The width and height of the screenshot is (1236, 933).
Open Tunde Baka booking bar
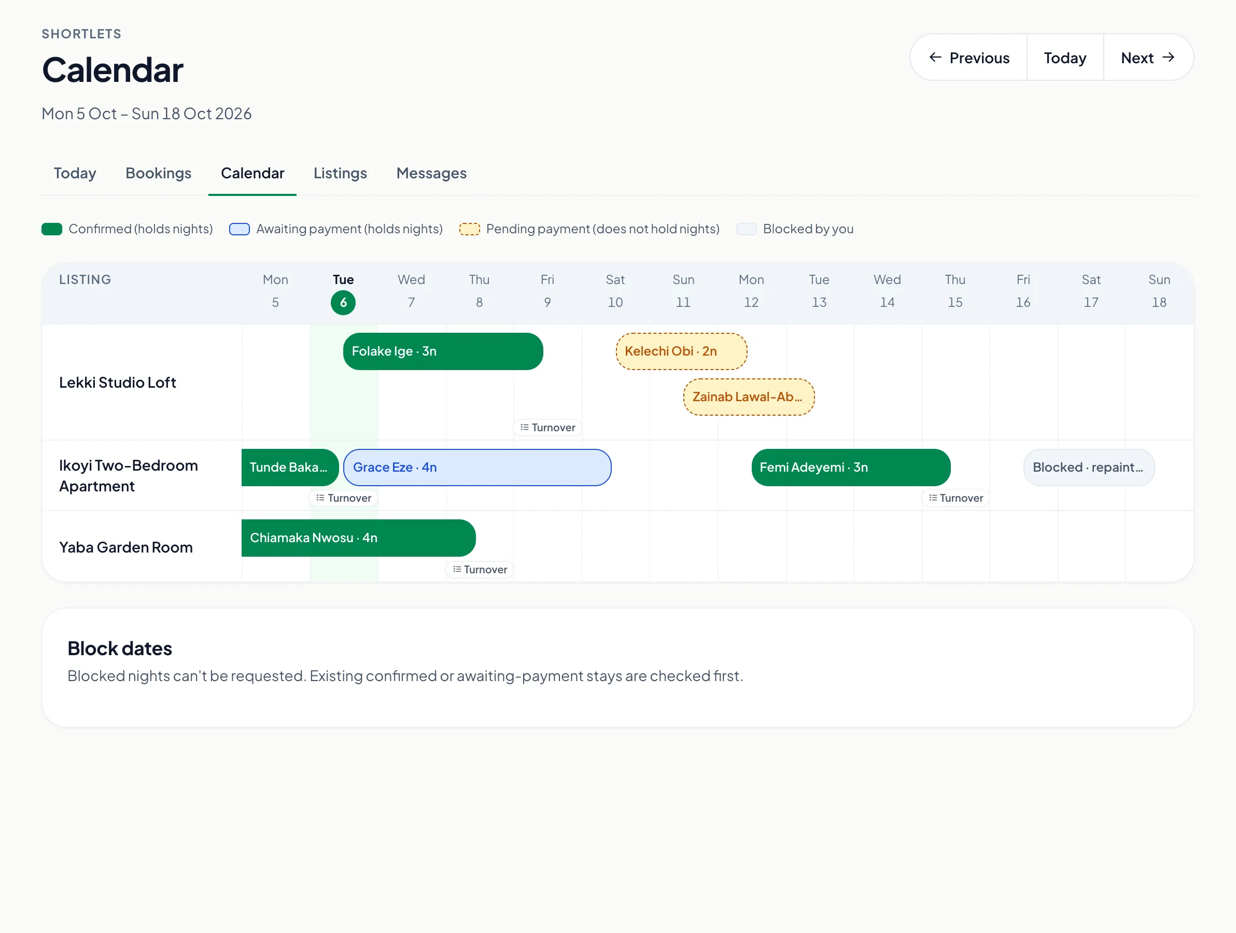(x=290, y=468)
